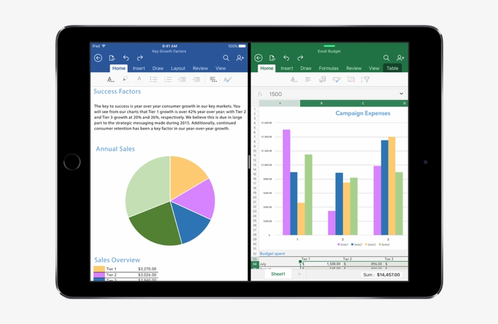Open search in the Word document
498x324 pixels.
[226, 58]
